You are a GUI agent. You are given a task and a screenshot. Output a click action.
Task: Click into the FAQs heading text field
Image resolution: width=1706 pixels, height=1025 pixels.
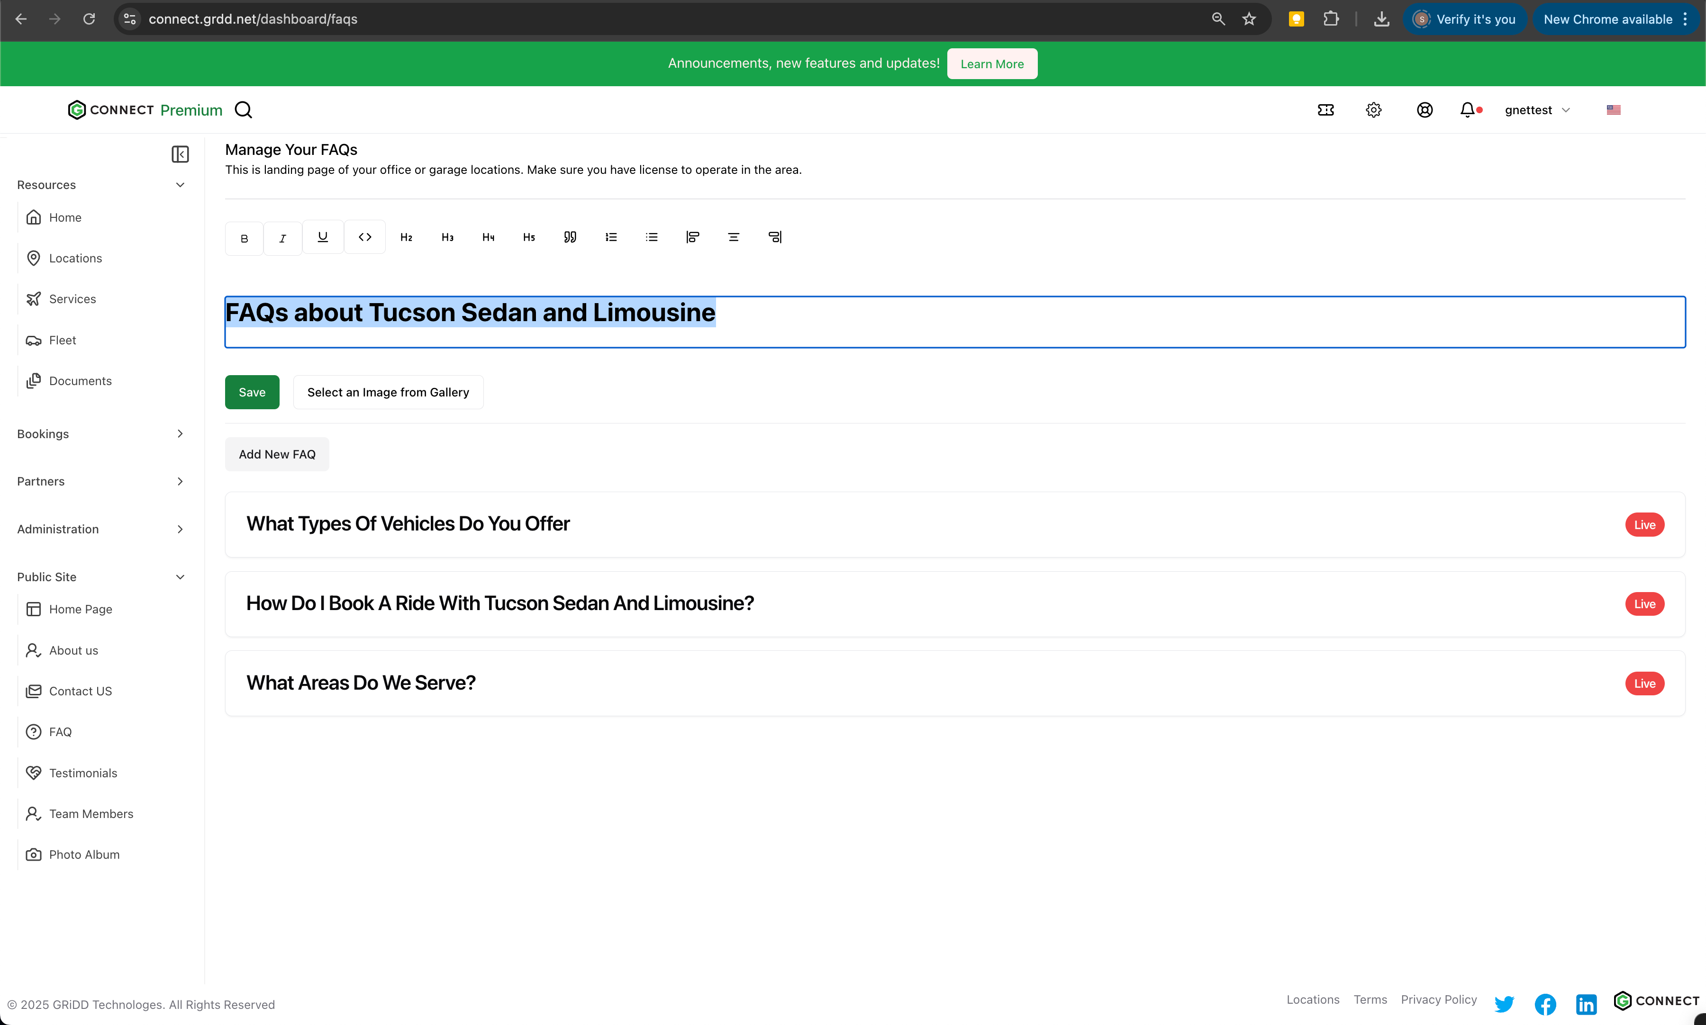[953, 322]
